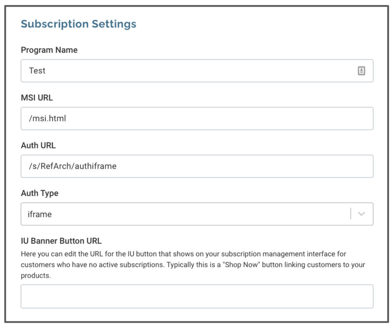392x327 pixels.
Task: Click the '/msi.html' value text
Action: [47, 118]
